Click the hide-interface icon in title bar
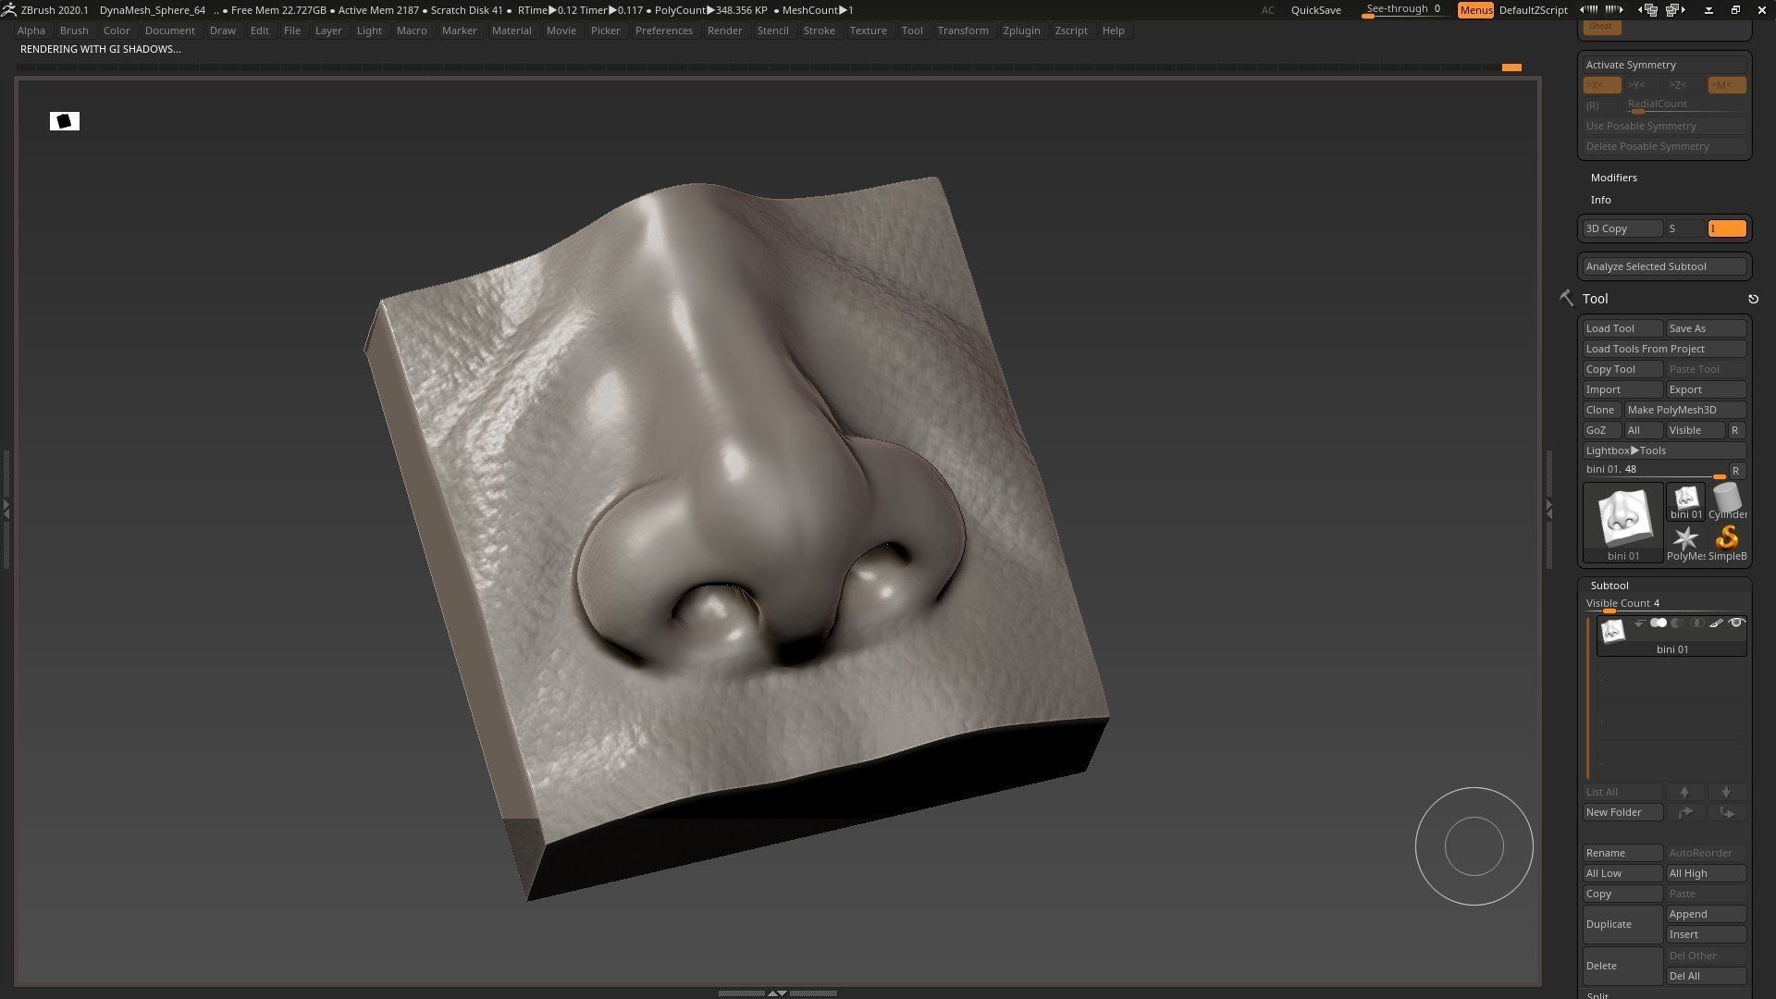The image size is (1776, 999). 1709,9
